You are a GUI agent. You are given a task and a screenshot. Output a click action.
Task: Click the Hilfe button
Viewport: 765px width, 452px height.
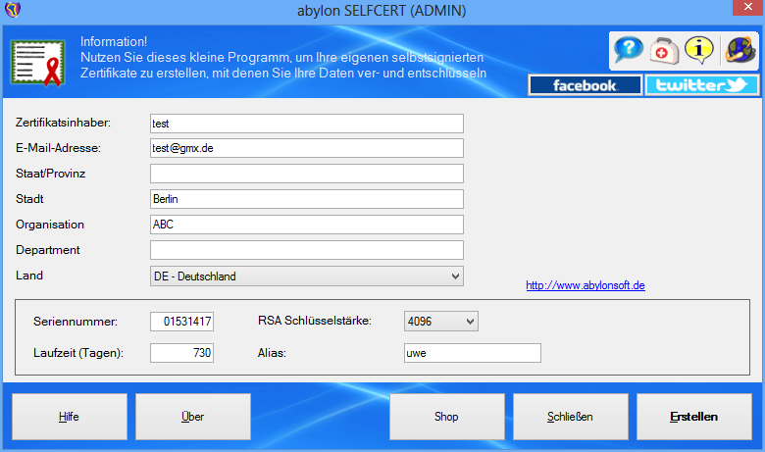point(70,417)
